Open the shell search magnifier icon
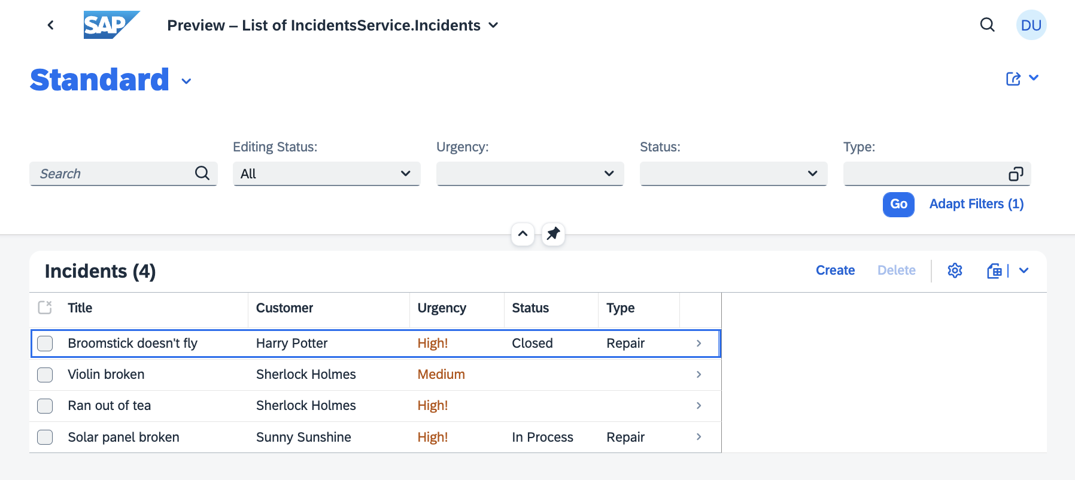Viewport: 1075px width, 480px height. 988,25
